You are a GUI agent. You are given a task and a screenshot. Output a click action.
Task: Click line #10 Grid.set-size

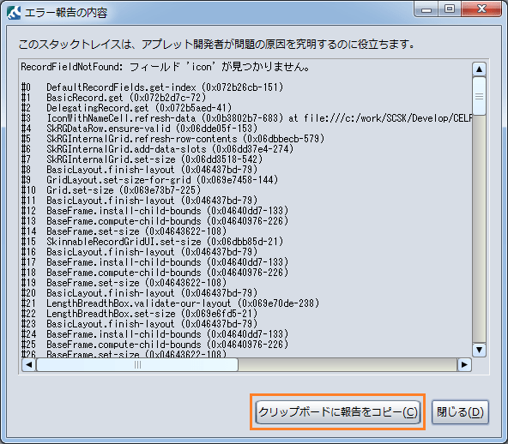click(x=111, y=190)
